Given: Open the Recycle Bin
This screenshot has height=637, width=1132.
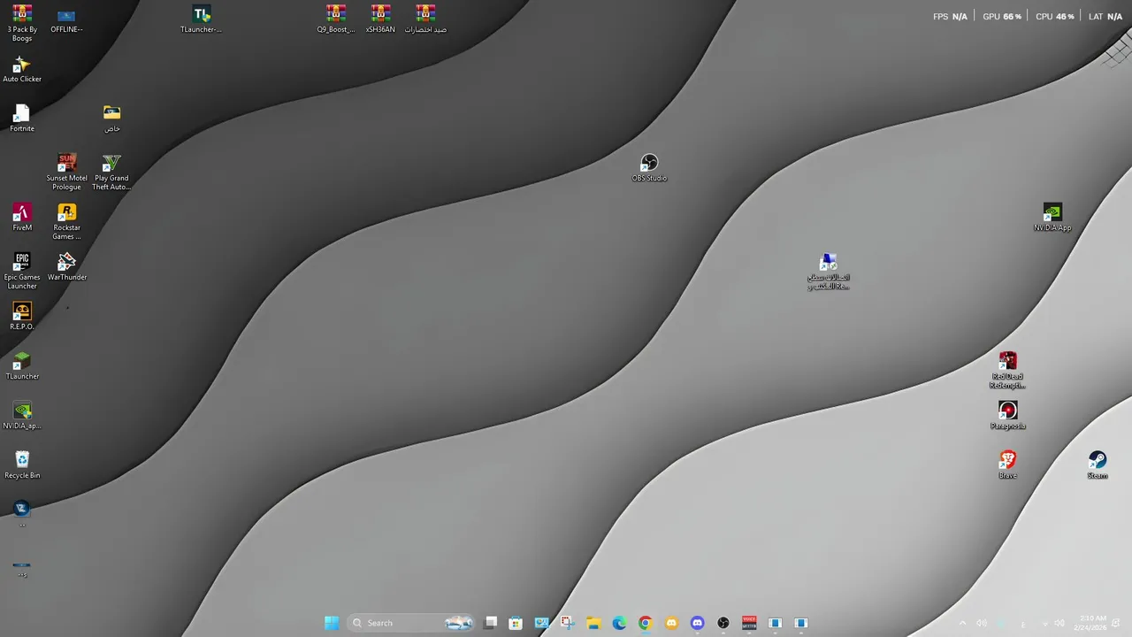Looking at the screenshot, I should click(x=22, y=465).
